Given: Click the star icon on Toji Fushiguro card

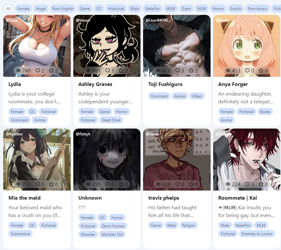Looking at the screenshot, I should 191,70.
